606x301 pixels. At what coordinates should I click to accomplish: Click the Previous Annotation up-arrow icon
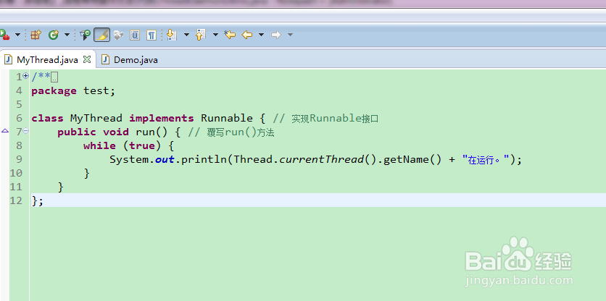[200, 35]
